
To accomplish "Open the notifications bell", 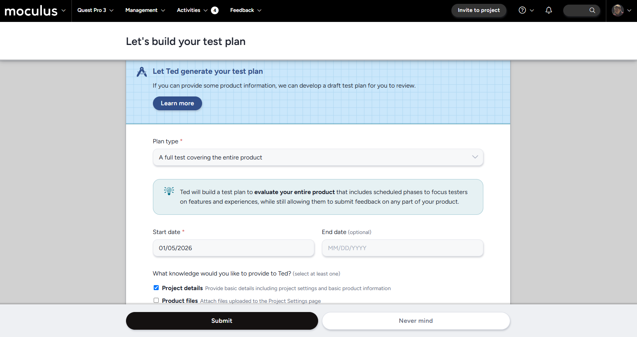I will tap(549, 10).
